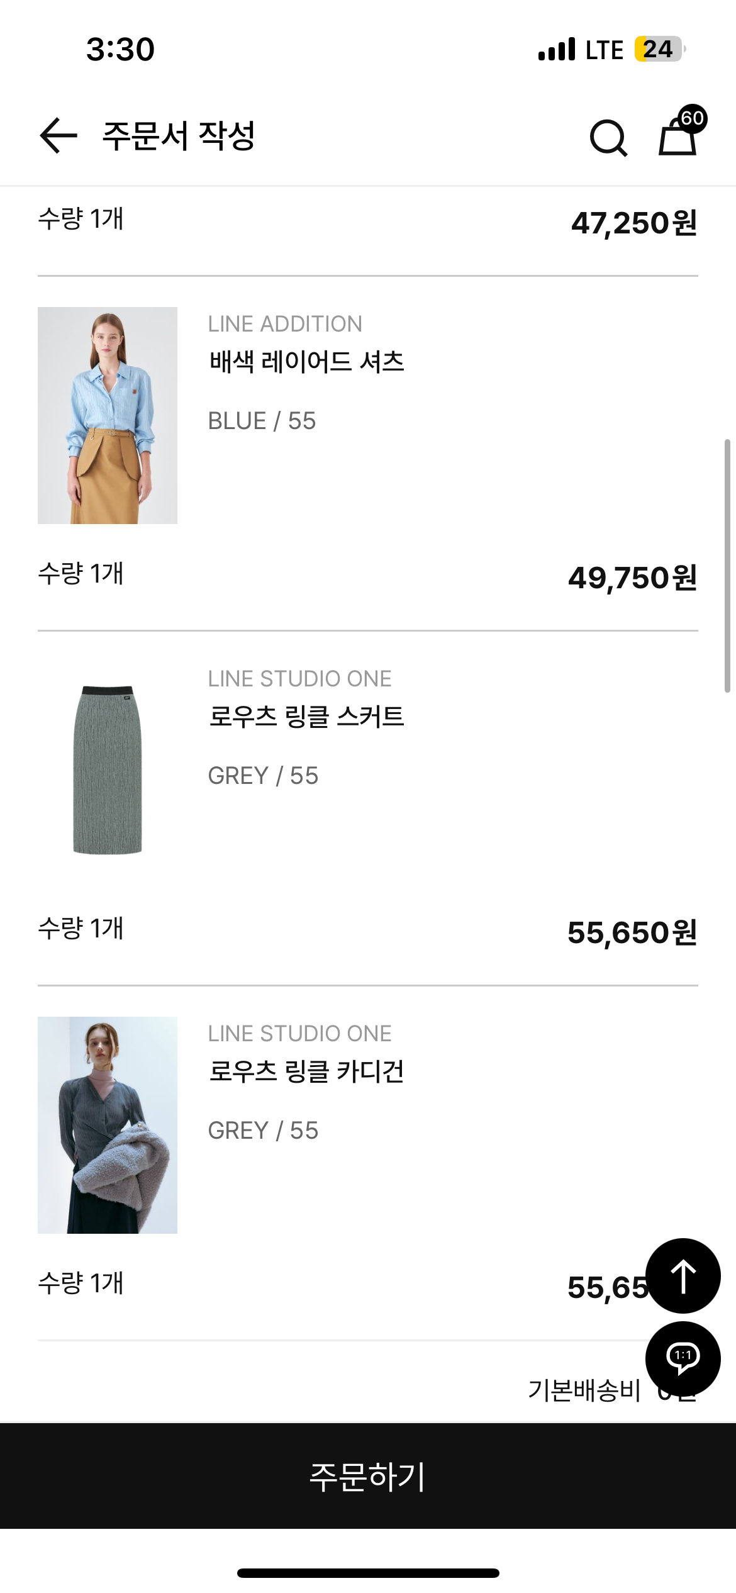Tap the 주문서 작성 page title
Screen dimensions: 736x1593
[179, 135]
